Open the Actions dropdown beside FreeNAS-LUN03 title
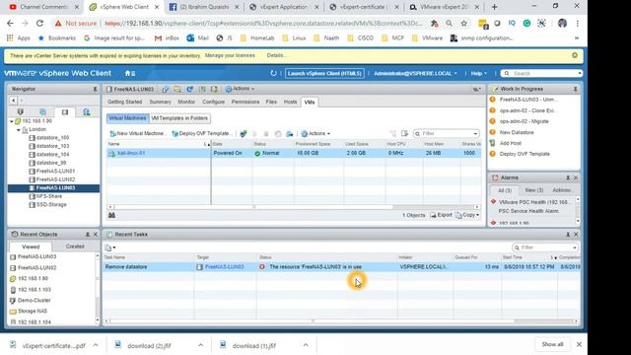The height and width of the screenshot is (355, 631). 241,89
